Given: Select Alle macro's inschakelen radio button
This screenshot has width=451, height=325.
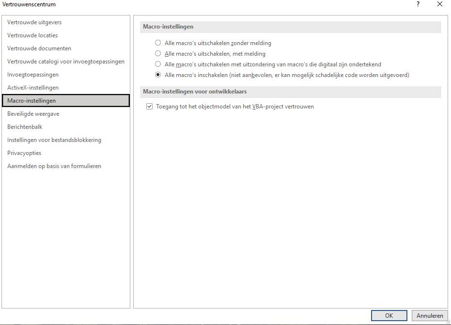Looking at the screenshot, I should tap(158, 75).
